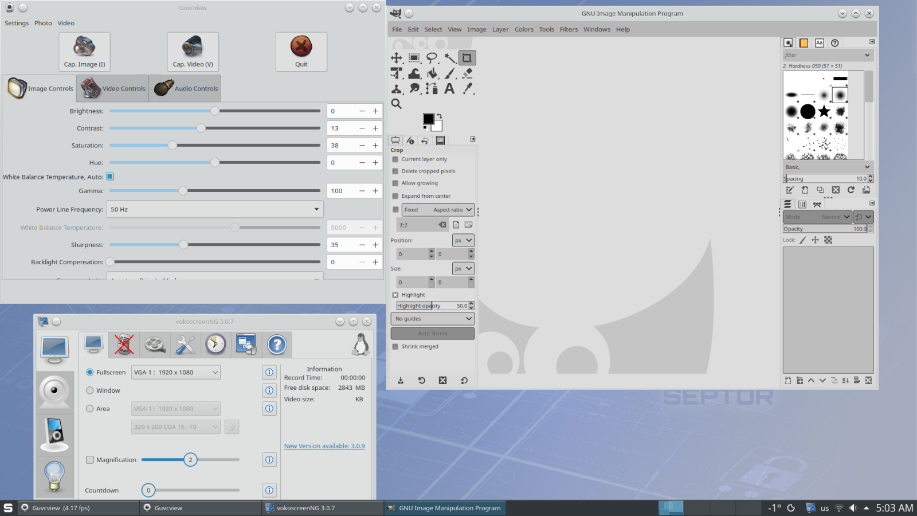
Task: Select the Free Select lasso tool
Action: [x=432, y=58]
